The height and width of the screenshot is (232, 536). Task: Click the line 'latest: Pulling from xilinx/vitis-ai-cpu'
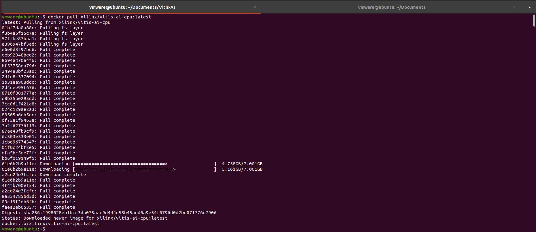pyautogui.click(x=56, y=22)
